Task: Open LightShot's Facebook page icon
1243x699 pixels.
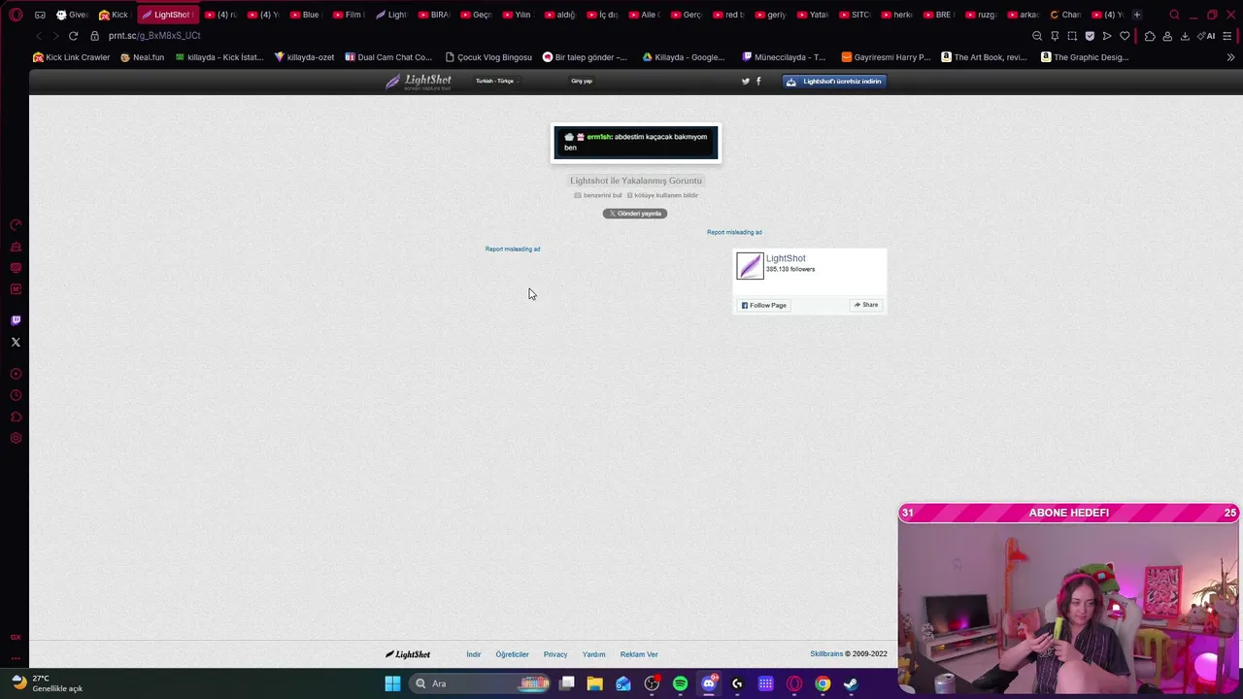Action: (758, 82)
